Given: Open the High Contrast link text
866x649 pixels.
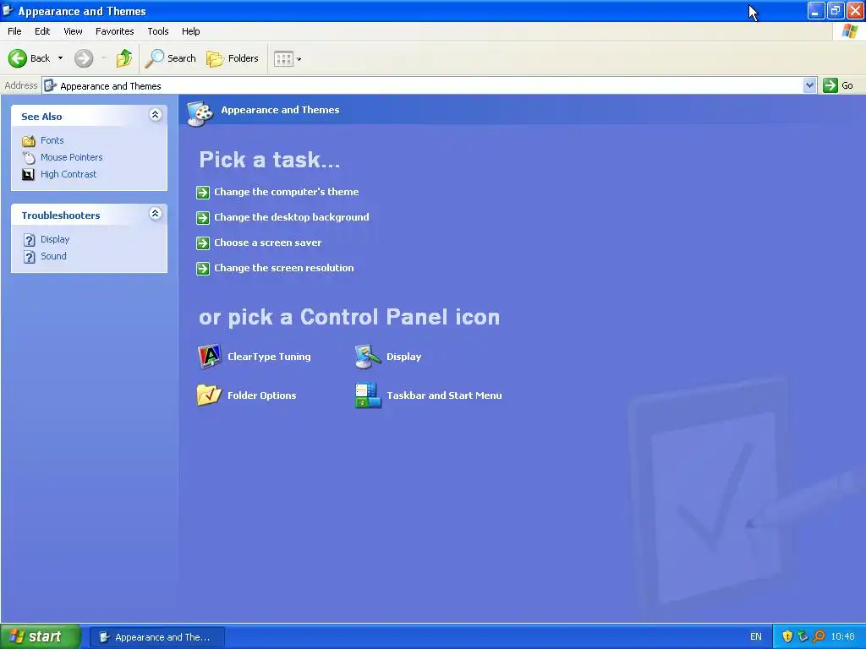Looking at the screenshot, I should [69, 174].
